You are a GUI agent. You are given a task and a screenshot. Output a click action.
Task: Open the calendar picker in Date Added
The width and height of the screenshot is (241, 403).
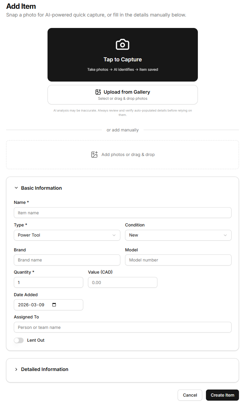point(54,305)
